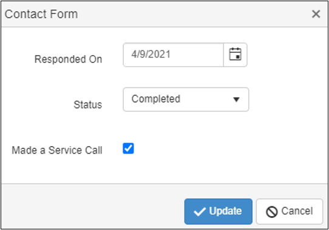Discard changes with the Cancel button
This screenshot has height=230, width=329.
[x=290, y=212]
